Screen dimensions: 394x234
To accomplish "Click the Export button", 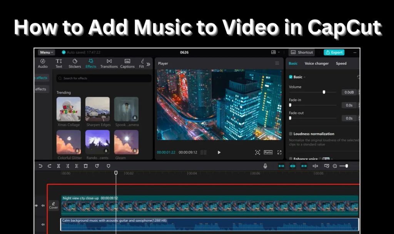I will tap(334, 52).
